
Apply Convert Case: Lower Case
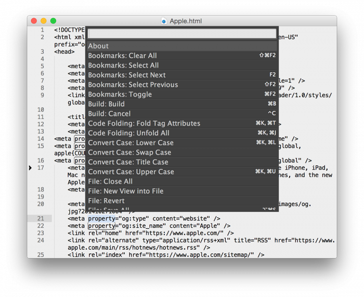tap(182, 143)
